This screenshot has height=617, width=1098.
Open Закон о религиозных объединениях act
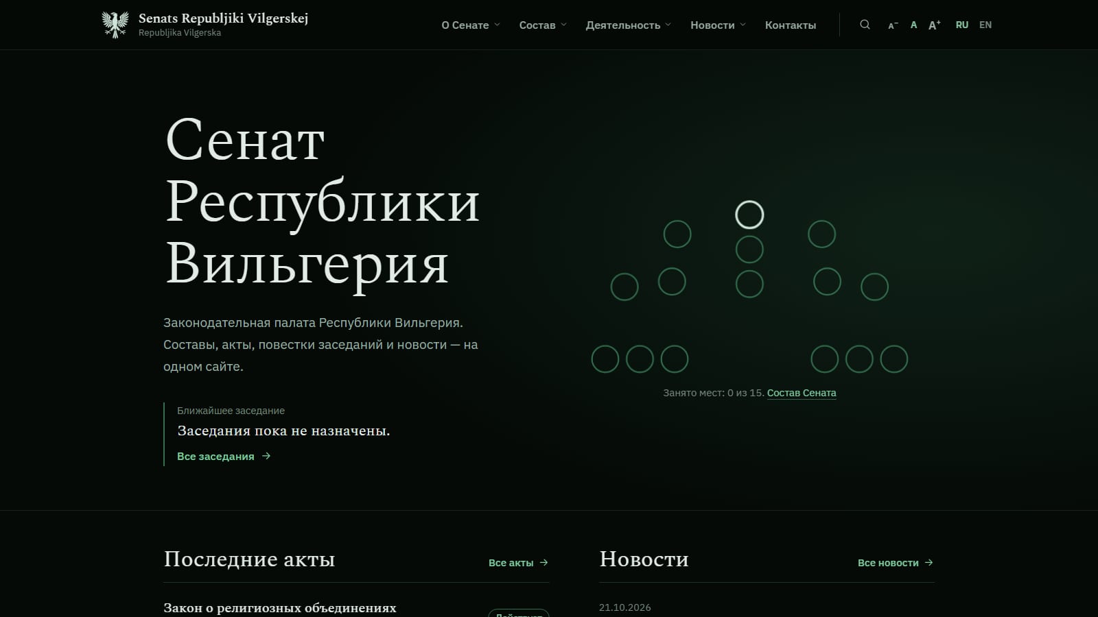pyautogui.click(x=280, y=608)
